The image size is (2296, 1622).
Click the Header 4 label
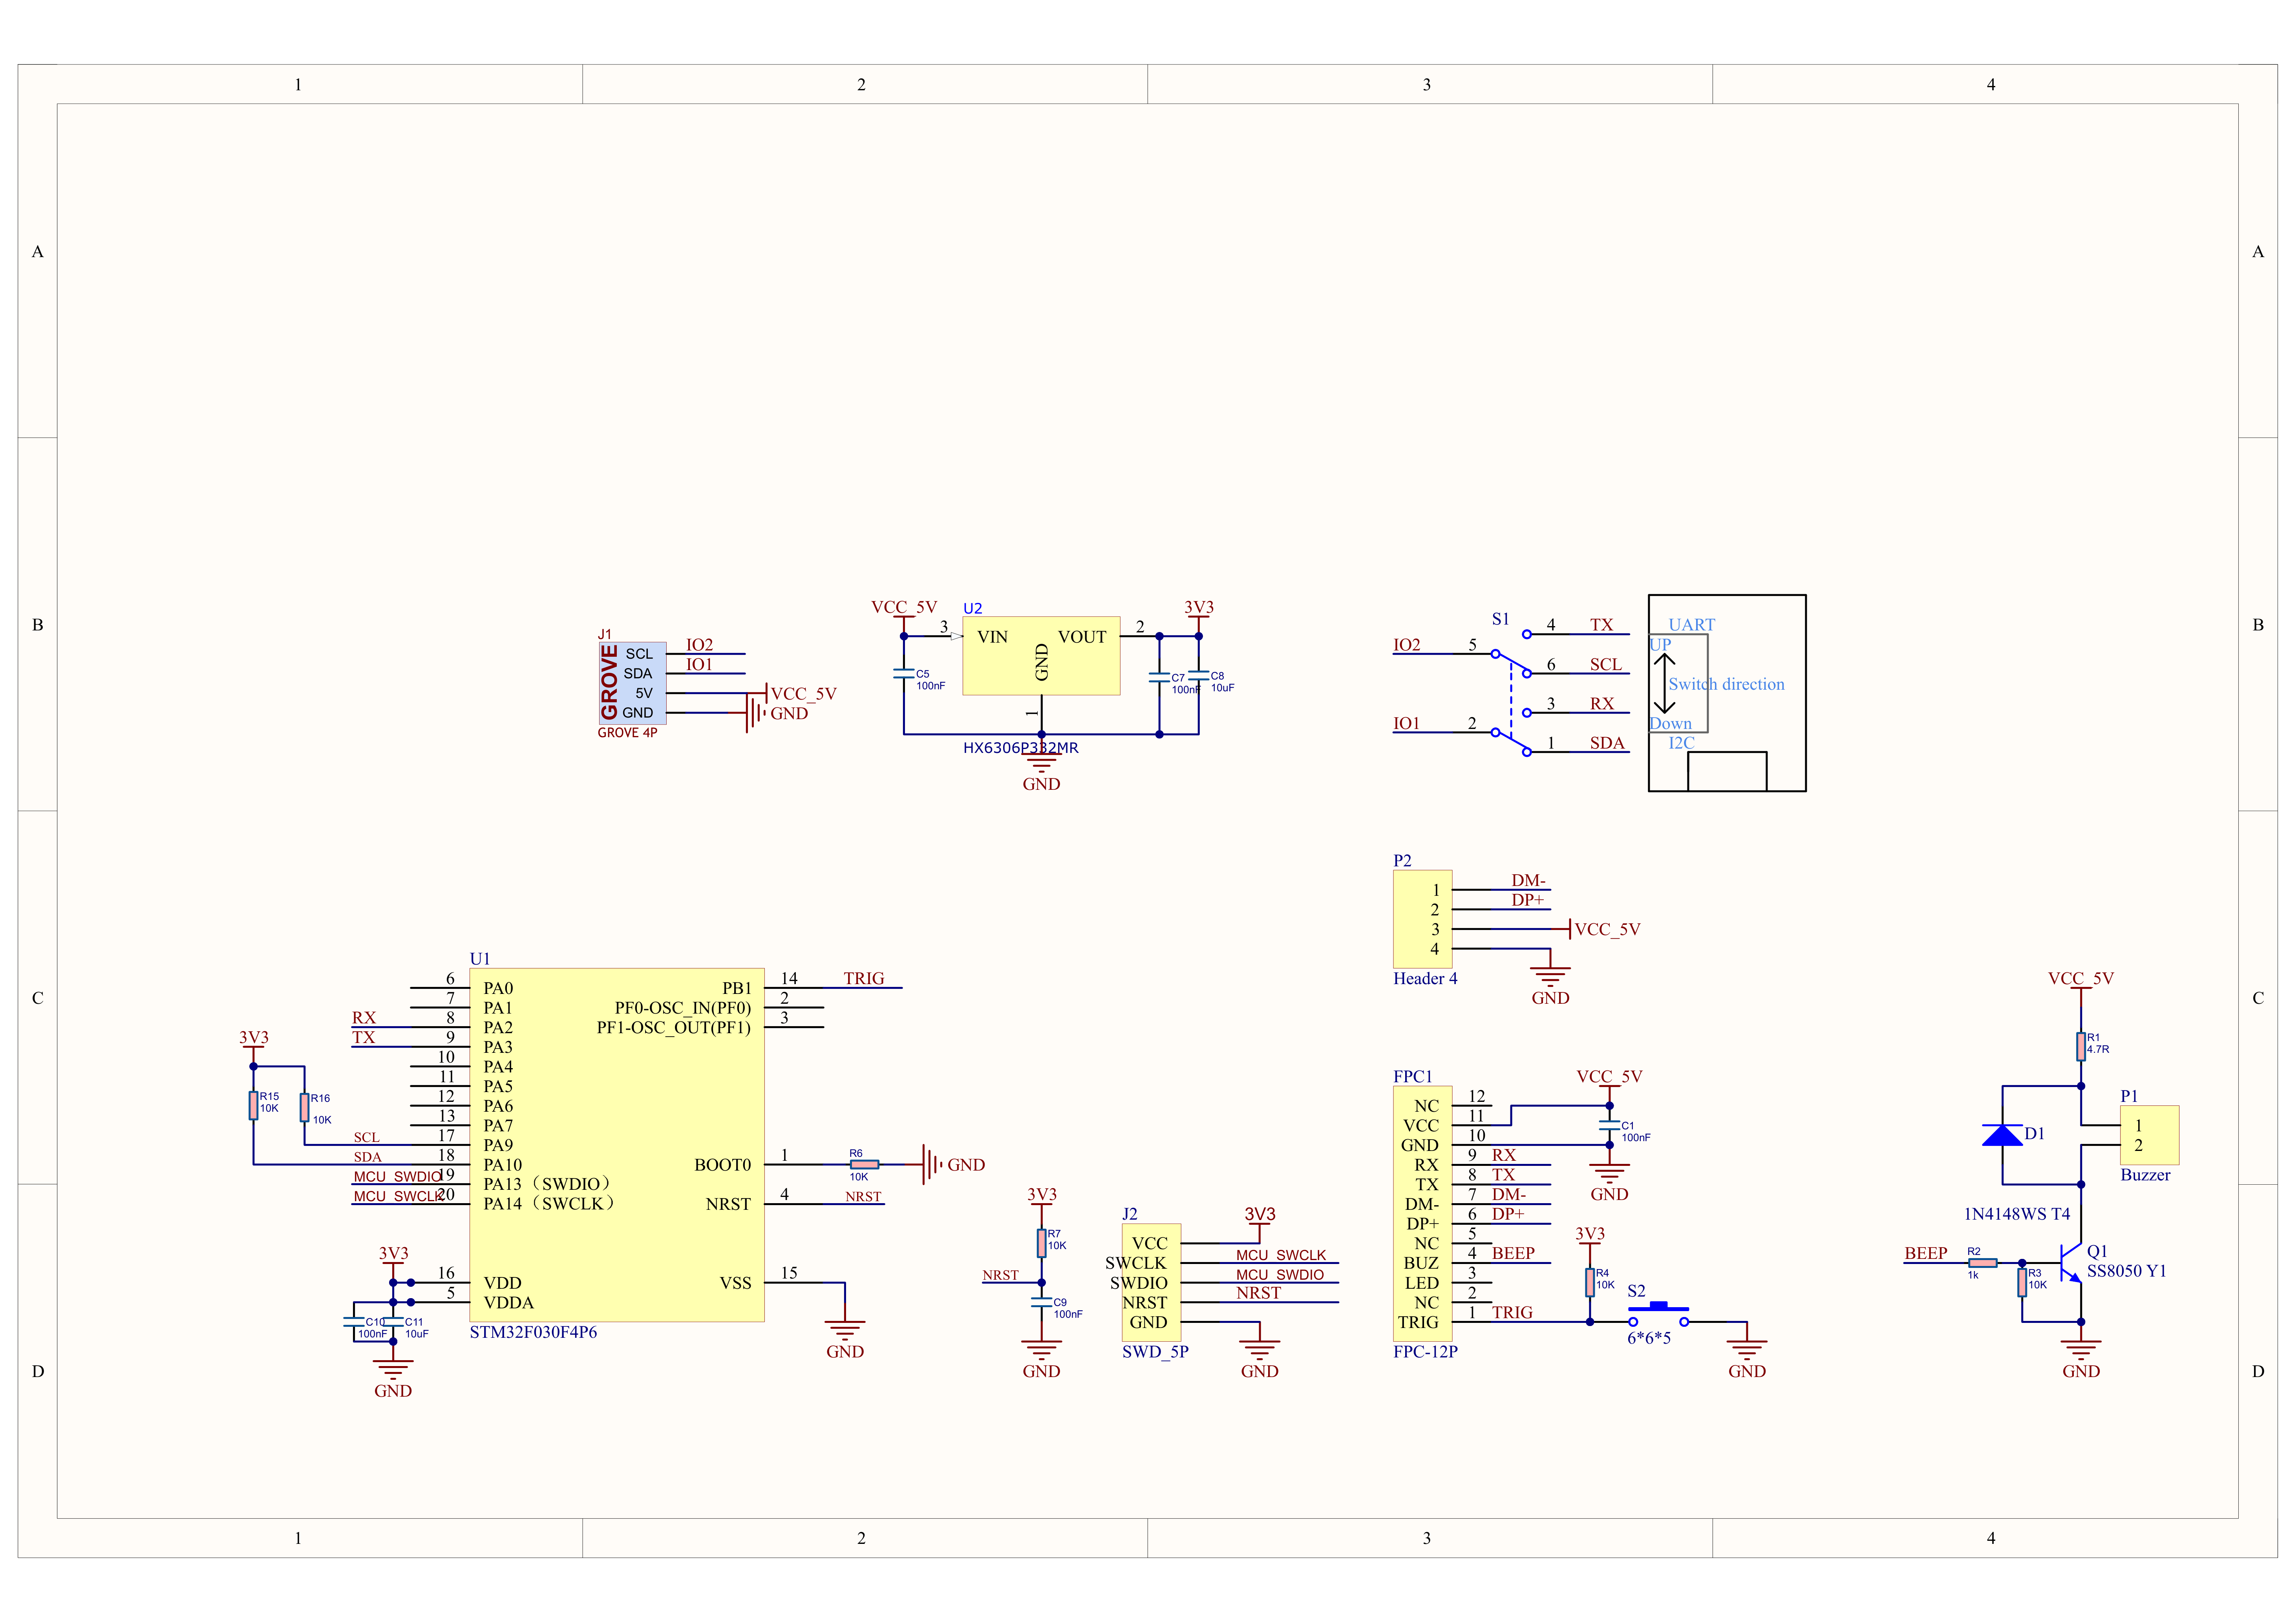pos(1425,979)
